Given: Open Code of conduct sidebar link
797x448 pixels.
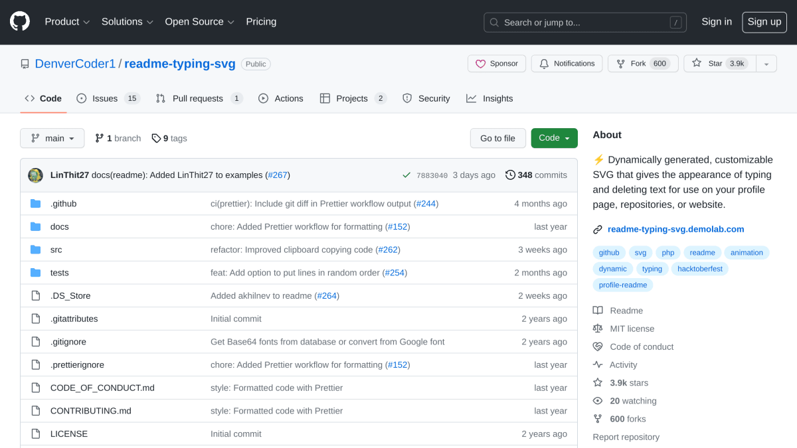Looking at the screenshot, I should (633, 346).
